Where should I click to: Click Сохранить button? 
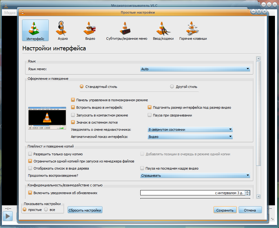[225, 210]
